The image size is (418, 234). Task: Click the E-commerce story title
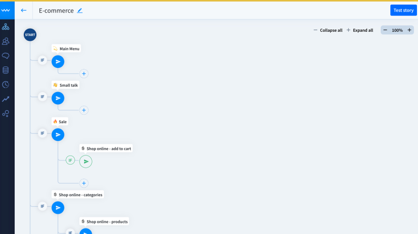tap(56, 11)
